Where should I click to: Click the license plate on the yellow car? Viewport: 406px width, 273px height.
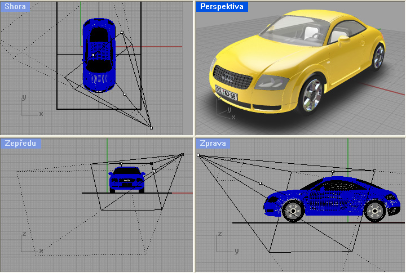[226, 92]
